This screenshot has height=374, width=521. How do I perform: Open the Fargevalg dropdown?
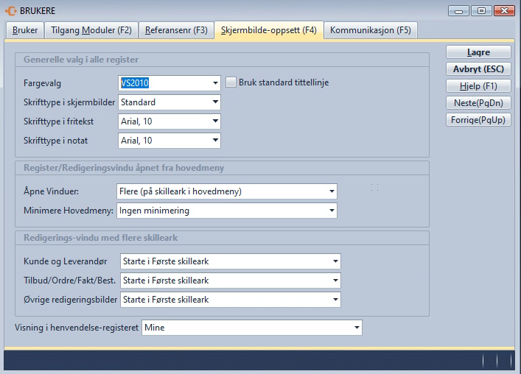tap(215, 83)
